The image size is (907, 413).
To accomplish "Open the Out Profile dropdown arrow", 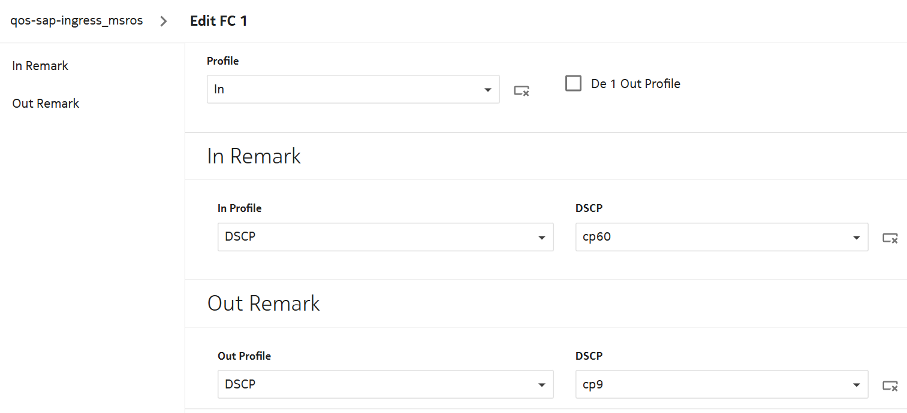I will point(541,385).
